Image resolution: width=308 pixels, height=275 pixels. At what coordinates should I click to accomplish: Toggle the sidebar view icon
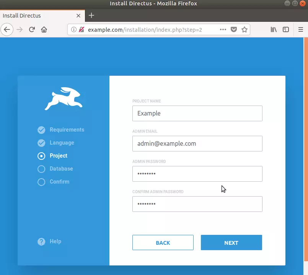pos(286,30)
